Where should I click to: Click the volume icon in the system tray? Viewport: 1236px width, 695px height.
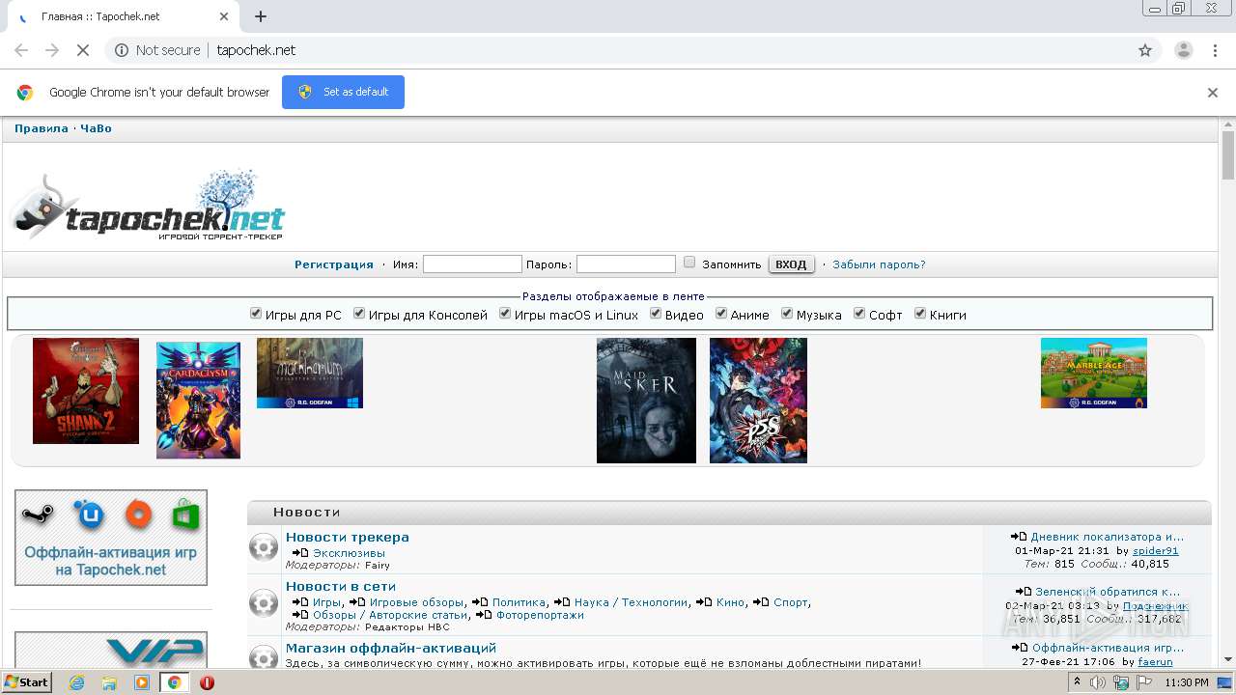1099,682
